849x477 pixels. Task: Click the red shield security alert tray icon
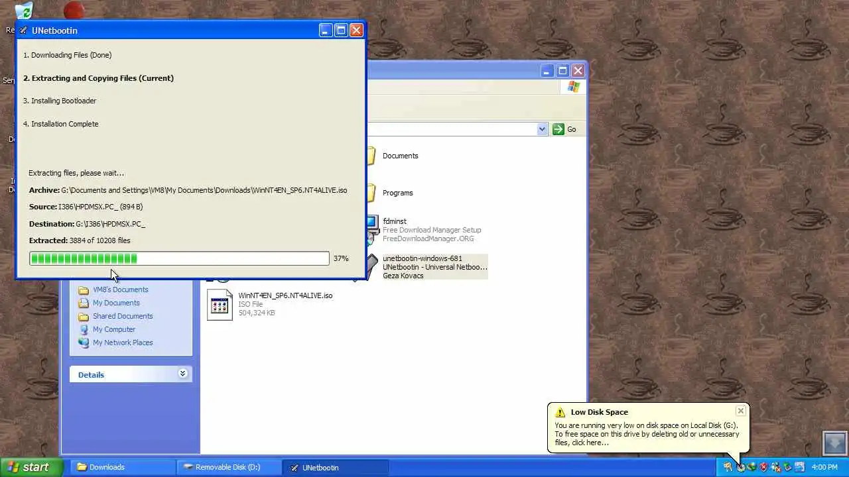coord(763,467)
